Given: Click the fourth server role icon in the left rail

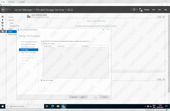Looking at the screenshot, I should click(3, 26).
